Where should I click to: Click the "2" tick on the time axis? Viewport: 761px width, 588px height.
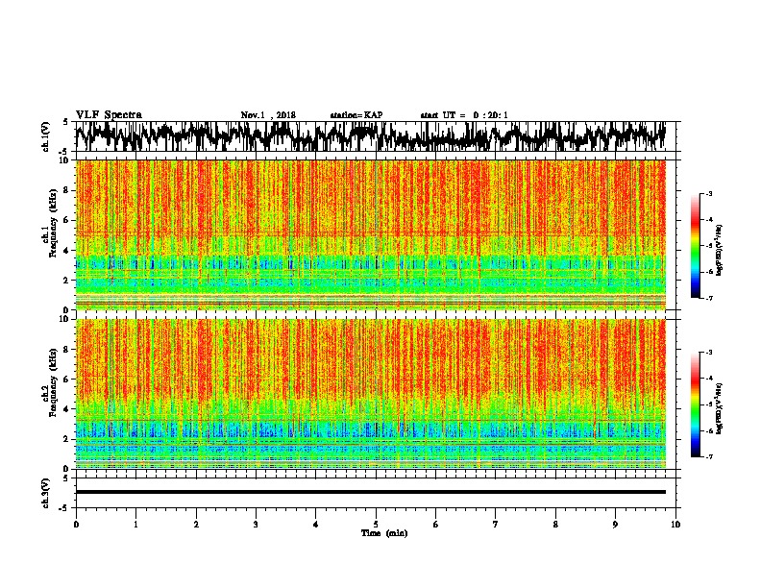coord(196,524)
